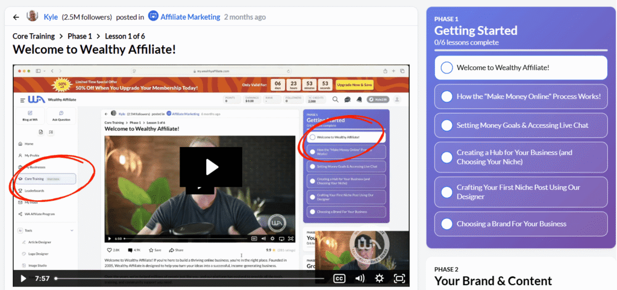The width and height of the screenshot is (617, 290).
Task: Go to Core Training breadcrumb
Action: pyautogui.click(x=34, y=36)
